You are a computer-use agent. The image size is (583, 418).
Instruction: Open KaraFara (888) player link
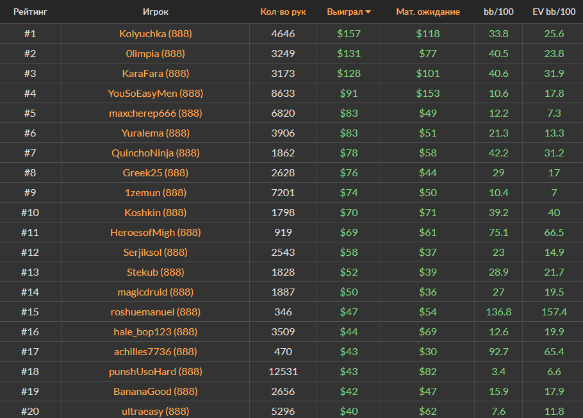click(155, 74)
